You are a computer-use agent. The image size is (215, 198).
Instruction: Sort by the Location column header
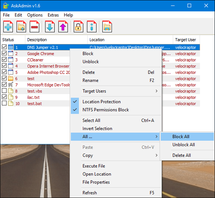(130, 40)
